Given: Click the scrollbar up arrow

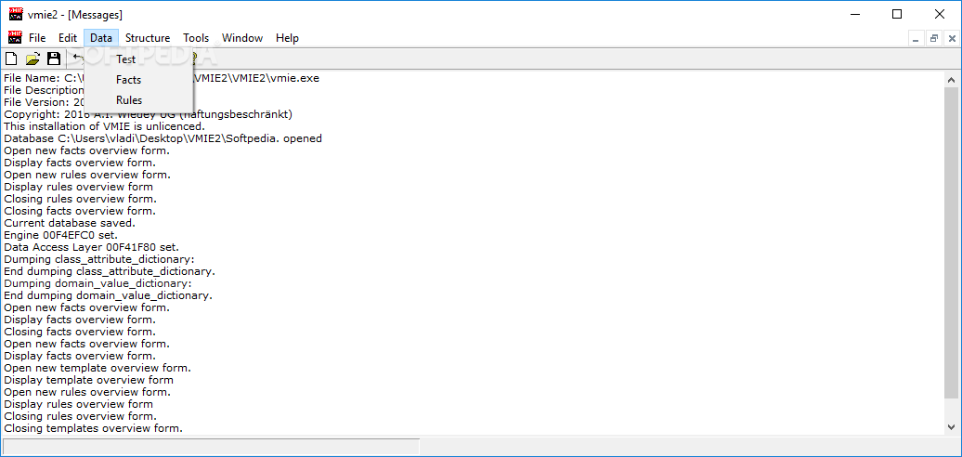Looking at the screenshot, I should click(x=952, y=80).
